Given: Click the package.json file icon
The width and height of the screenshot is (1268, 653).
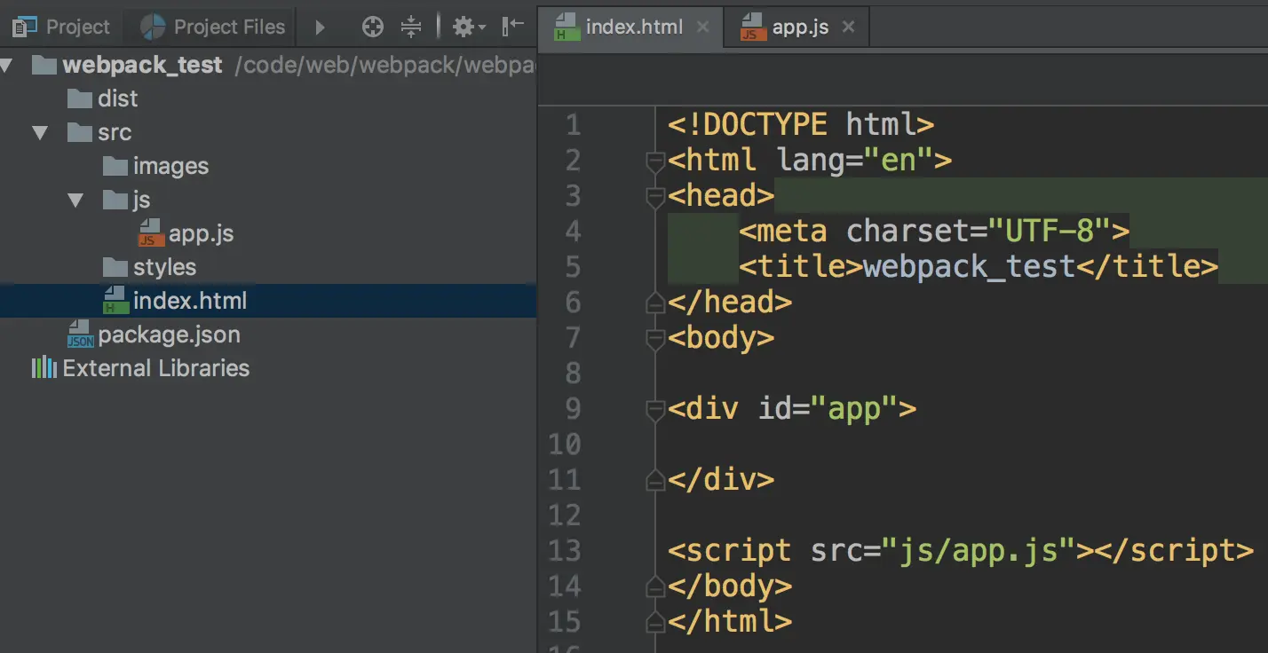Looking at the screenshot, I should point(81,334).
